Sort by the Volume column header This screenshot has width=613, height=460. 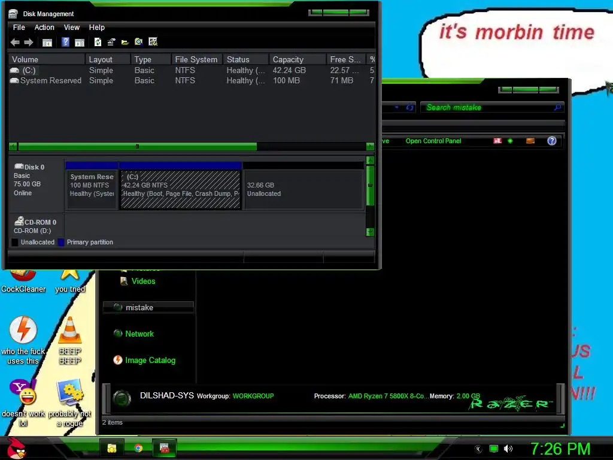point(47,59)
